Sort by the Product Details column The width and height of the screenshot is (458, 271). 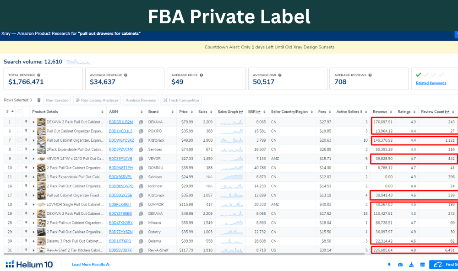(102, 112)
